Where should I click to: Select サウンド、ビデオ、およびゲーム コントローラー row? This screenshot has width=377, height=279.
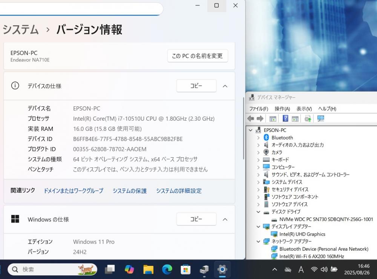click(310, 175)
